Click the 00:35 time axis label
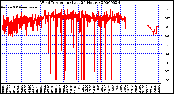 point(7,89)
